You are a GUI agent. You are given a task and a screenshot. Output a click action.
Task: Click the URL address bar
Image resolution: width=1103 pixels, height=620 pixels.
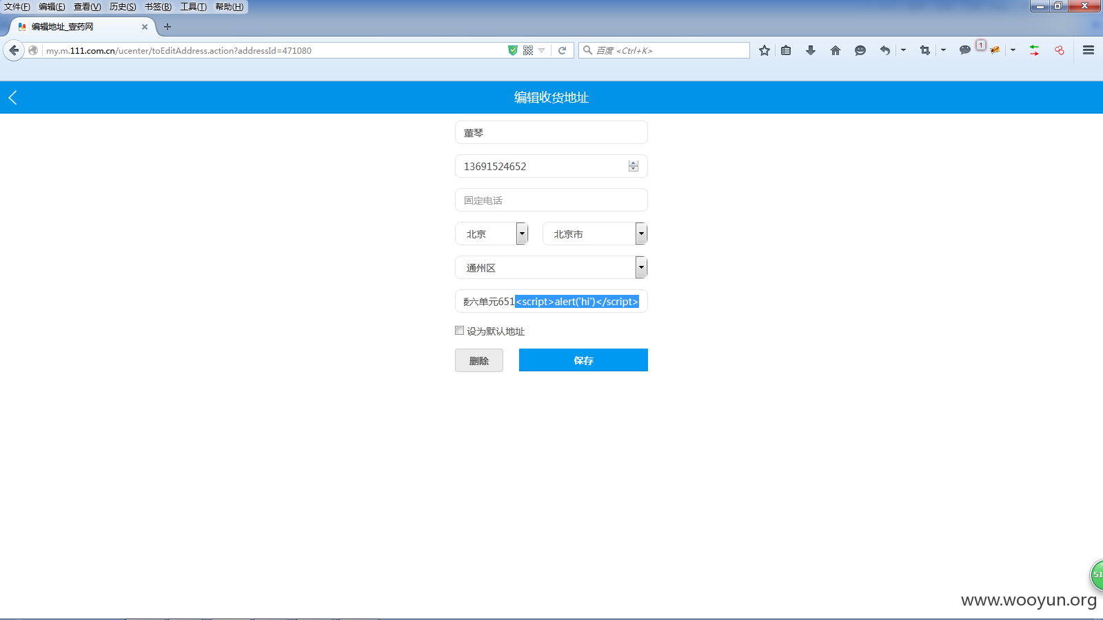[x=274, y=50]
